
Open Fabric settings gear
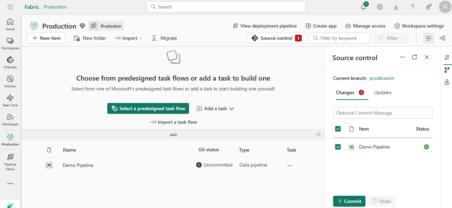[x=379, y=7]
